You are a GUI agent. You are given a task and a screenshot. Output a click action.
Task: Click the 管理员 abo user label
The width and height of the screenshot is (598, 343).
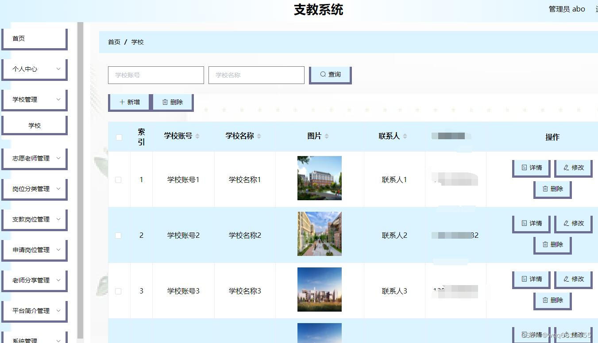click(x=567, y=9)
